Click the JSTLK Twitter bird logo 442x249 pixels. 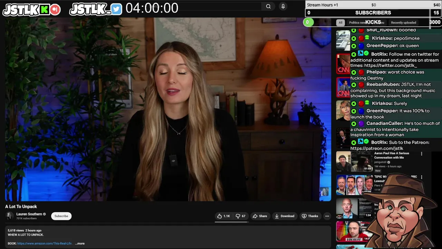pyautogui.click(x=96, y=9)
